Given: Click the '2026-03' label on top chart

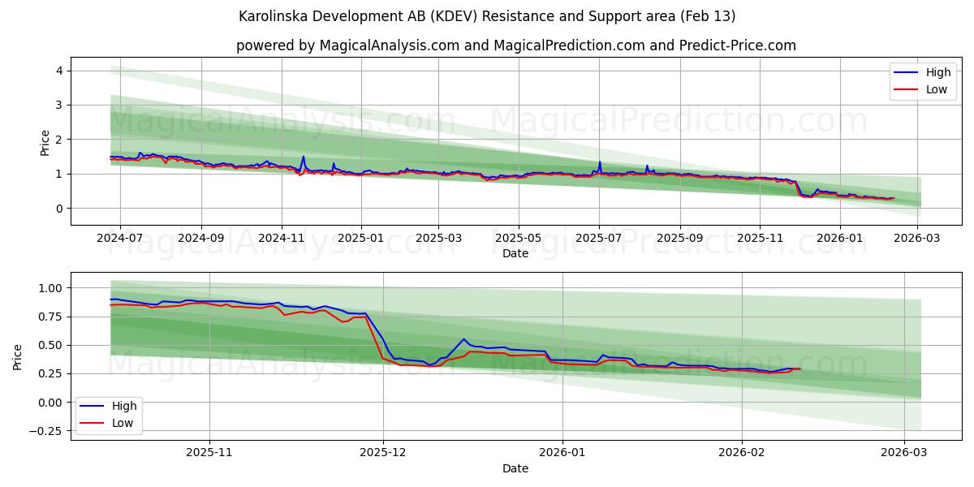Looking at the screenshot, I should tap(917, 237).
